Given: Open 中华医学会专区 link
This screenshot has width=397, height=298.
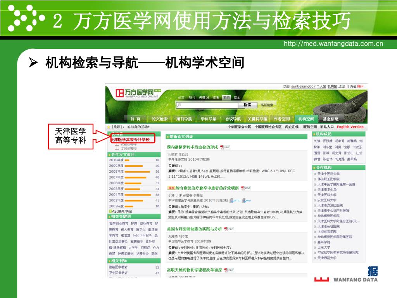Looking at the screenshot, I should (x=239, y=127).
